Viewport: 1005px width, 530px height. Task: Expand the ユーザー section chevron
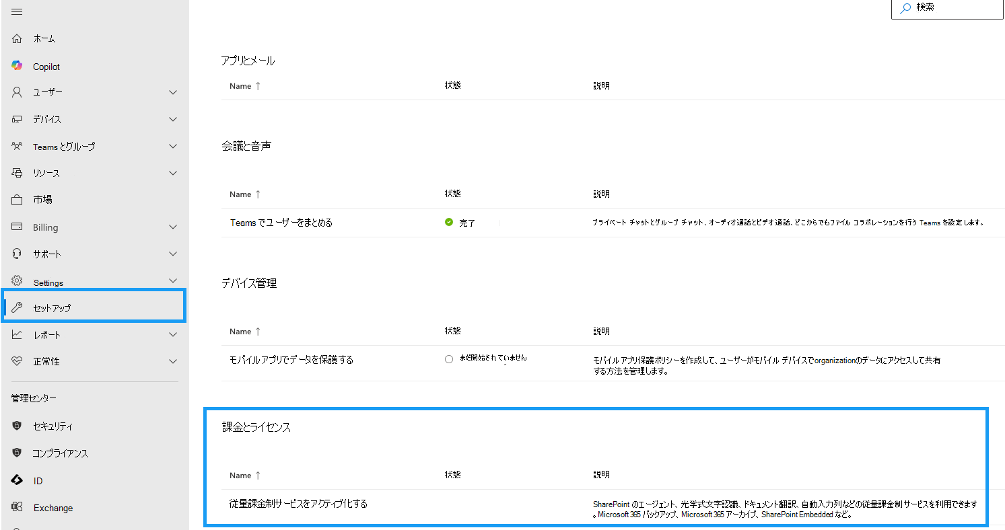[x=173, y=92]
